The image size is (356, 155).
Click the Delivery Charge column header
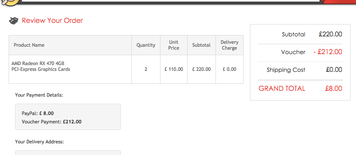(229, 45)
